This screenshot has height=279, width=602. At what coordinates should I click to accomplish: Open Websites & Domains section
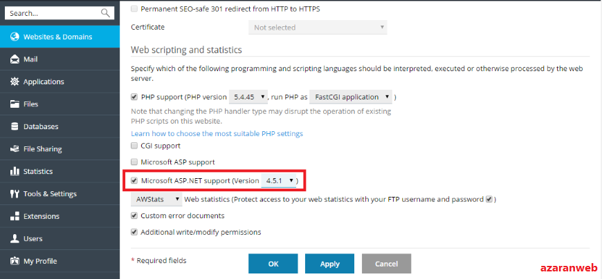[x=60, y=37]
